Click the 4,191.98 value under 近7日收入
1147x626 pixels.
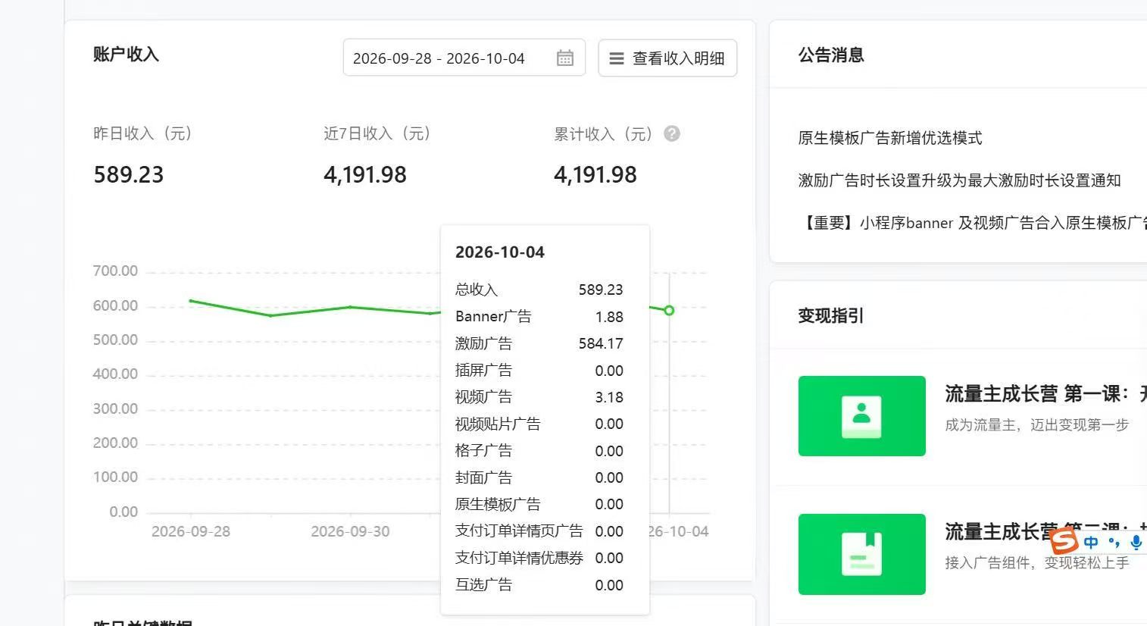(365, 174)
